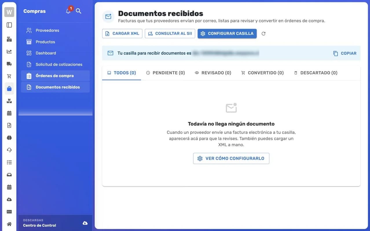Open Dashboard in the sidebar
The image size is (370, 231).
click(55, 53)
